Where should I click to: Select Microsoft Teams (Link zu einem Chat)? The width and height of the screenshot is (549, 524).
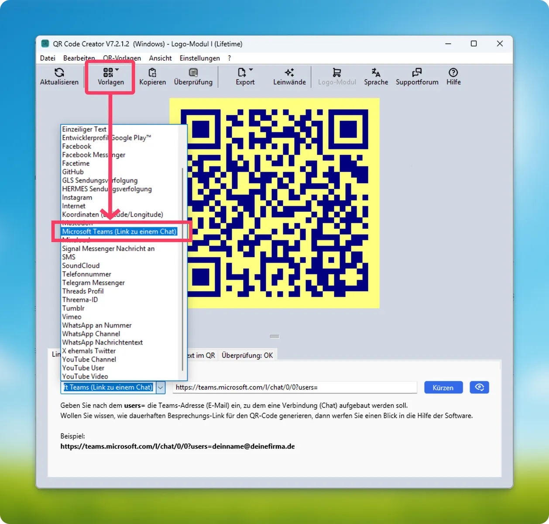(x=119, y=231)
